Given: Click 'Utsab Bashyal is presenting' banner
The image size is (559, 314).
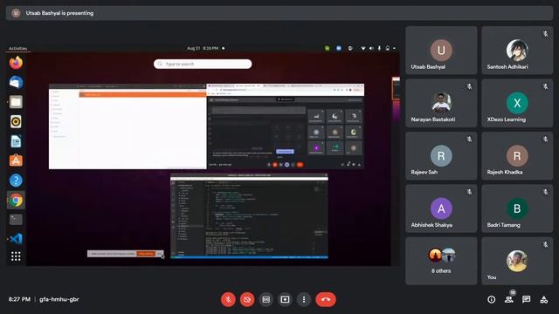Looking at the screenshot, I should coord(279,13).
